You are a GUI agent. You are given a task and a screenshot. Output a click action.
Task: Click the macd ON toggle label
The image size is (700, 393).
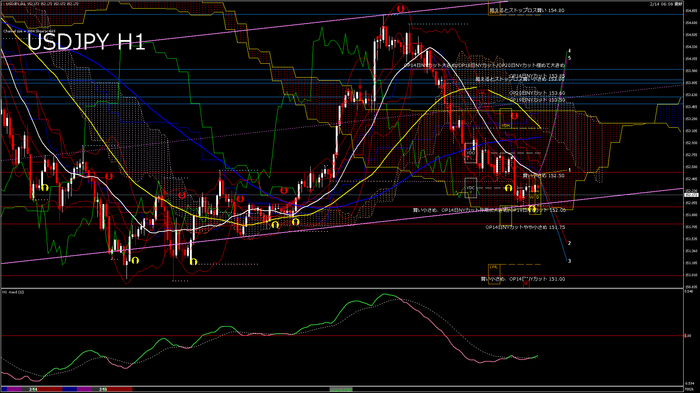(x=341, y=389)
